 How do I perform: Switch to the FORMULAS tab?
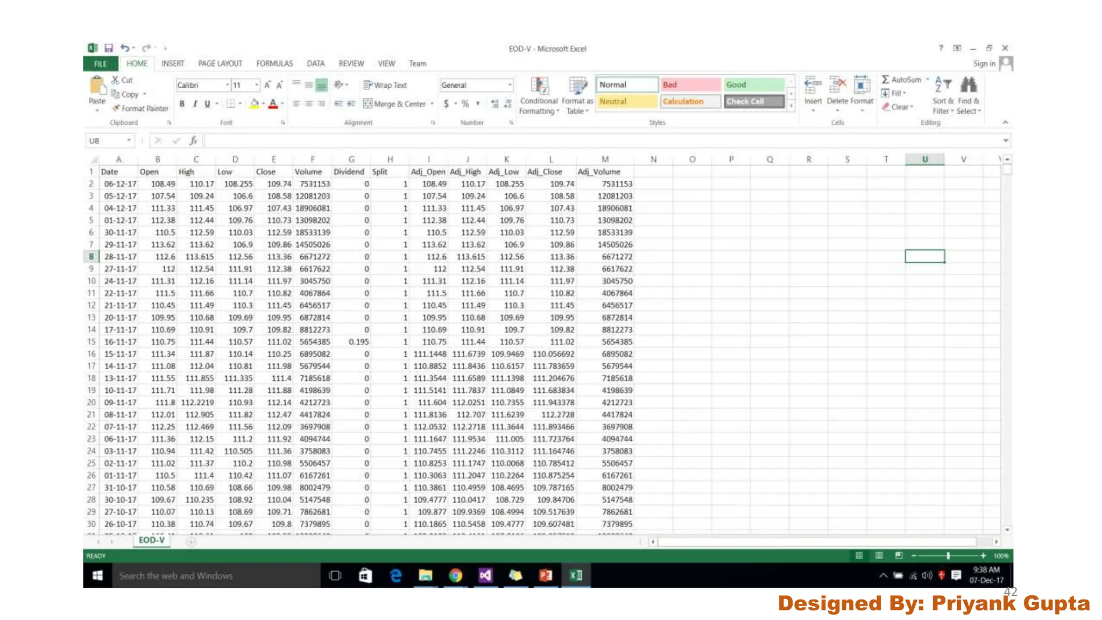point(274,64)
